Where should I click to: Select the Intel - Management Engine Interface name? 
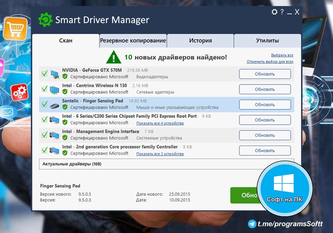[101, 131]
